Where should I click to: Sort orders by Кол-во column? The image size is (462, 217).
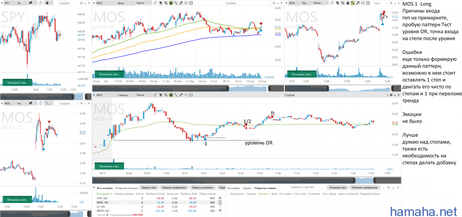(x=264, y=194)
